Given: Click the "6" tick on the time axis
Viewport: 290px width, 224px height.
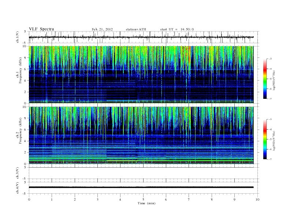Looking at the screenshot, I should point(166,199).
